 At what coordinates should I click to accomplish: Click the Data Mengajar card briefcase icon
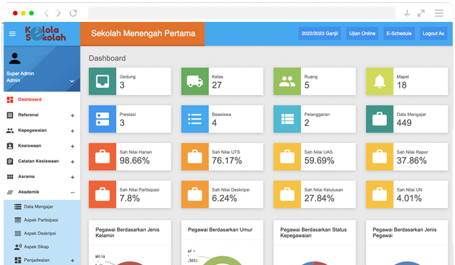pos(379,119)
